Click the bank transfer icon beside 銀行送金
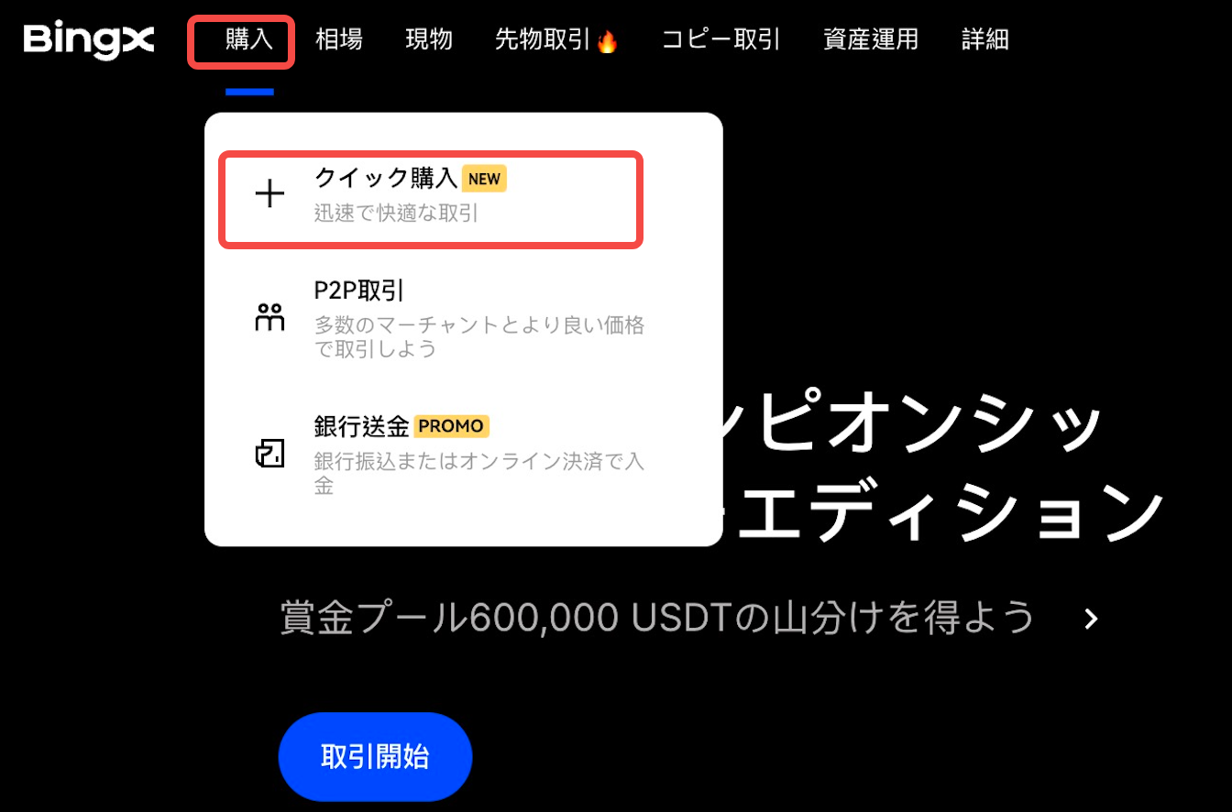Screen dimensions: 1232x812 [x=269, y=453]
